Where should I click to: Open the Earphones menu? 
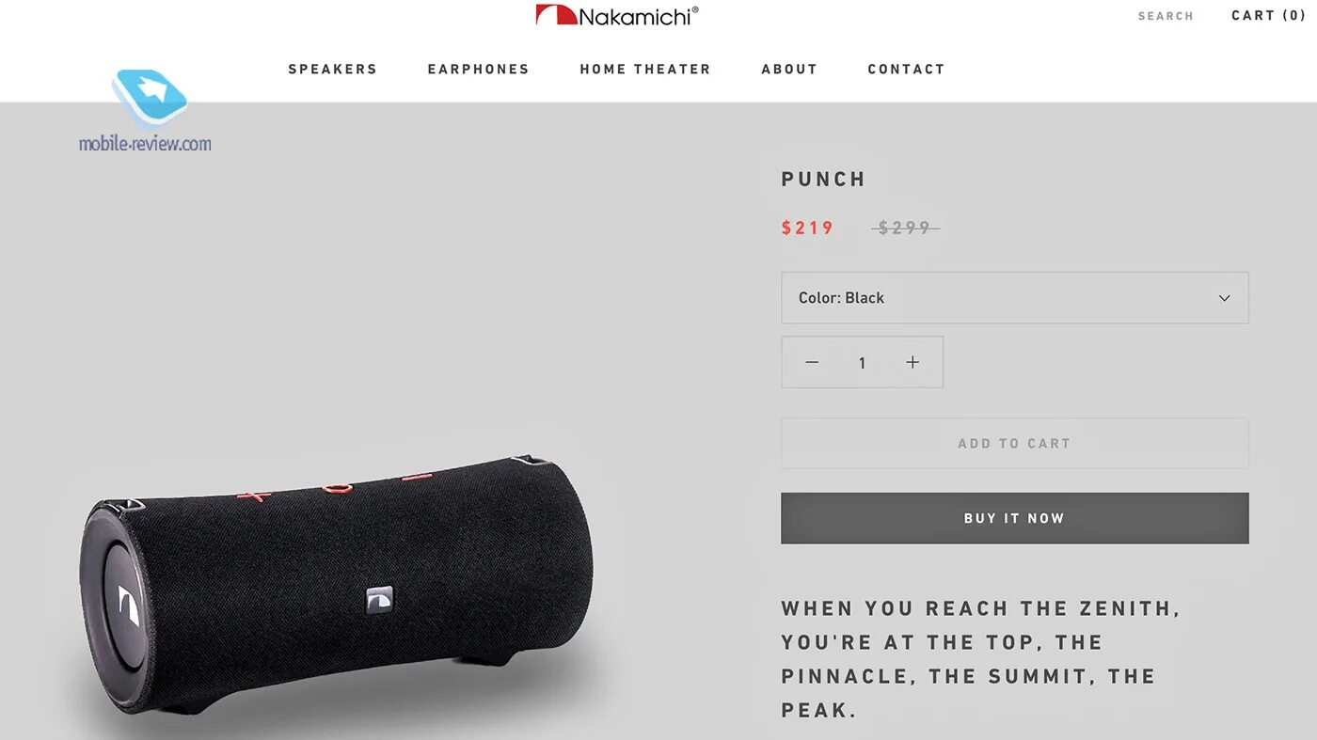tap(478, 70)
